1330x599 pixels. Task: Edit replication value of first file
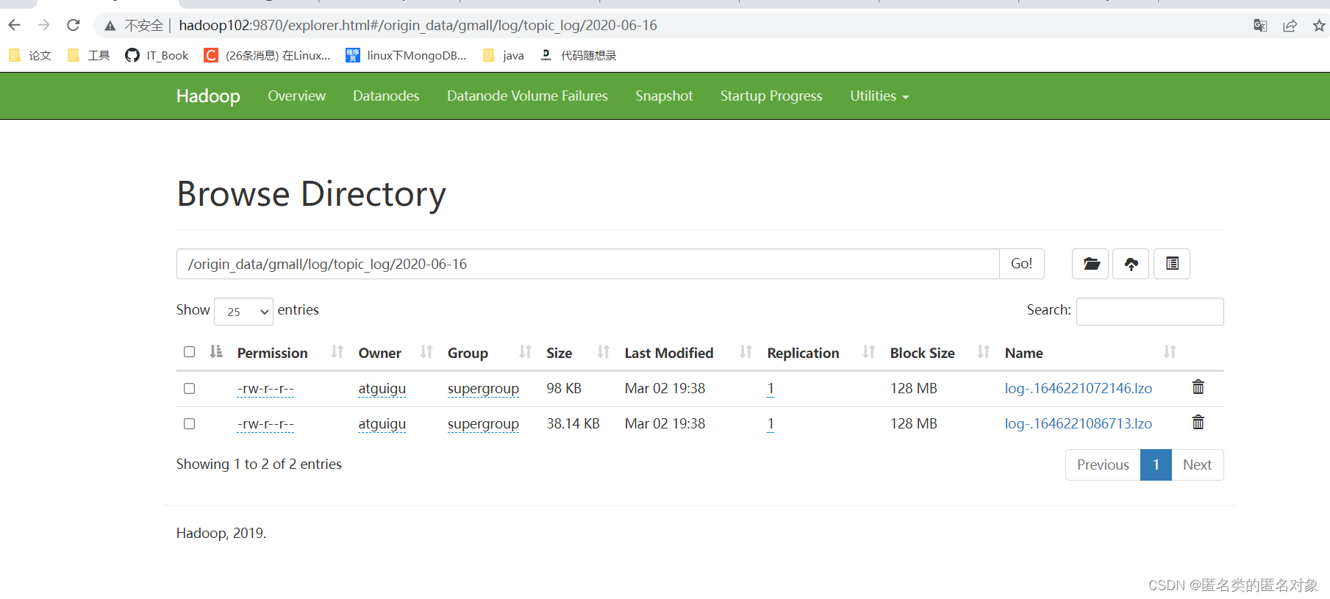tap(770, 389)
